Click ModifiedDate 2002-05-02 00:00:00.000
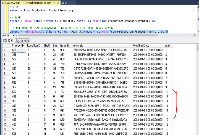The width and height of the screenshot is (199, 135). 148,83
